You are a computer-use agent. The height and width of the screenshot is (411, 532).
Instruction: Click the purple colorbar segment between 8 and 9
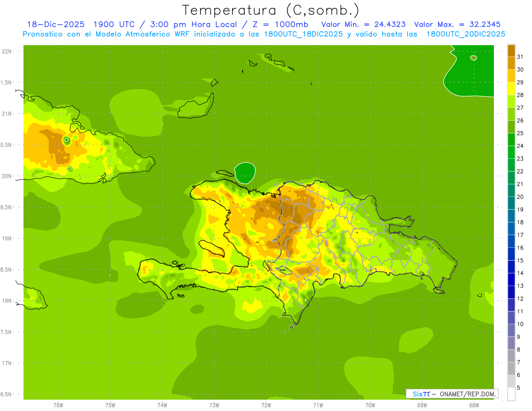point(511,343)
